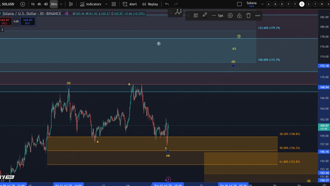This screenshot has width=330, height=186.
Task: Switch to the B layout shortcut
Action: pos(275,4)
